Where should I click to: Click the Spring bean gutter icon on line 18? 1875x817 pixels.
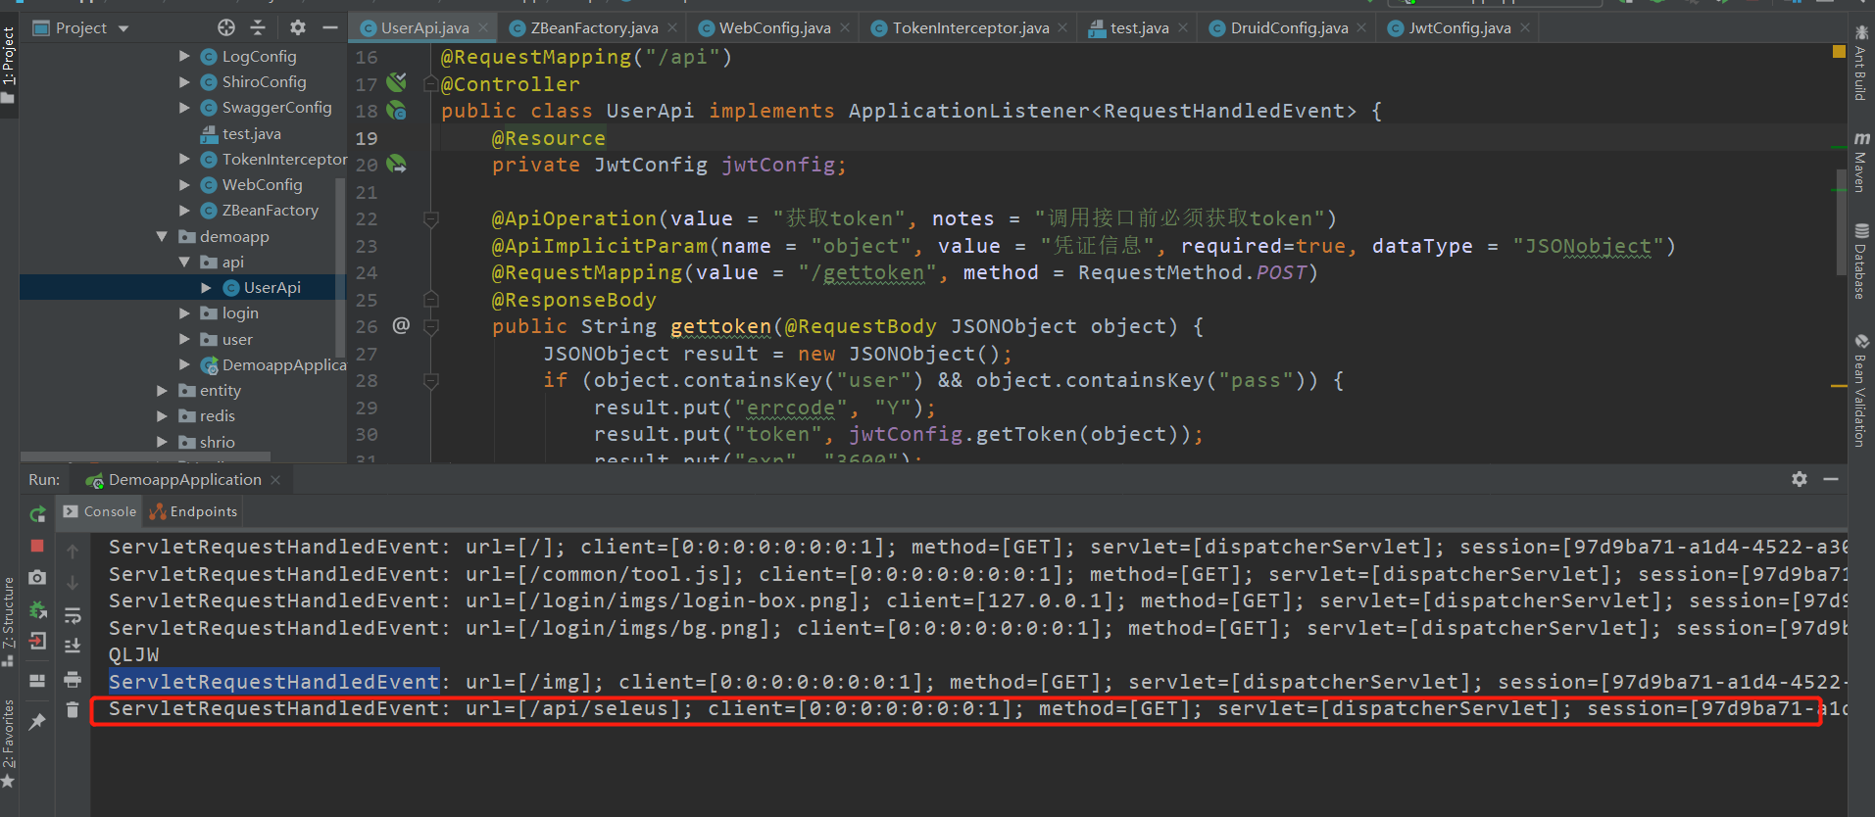[396, 111]
